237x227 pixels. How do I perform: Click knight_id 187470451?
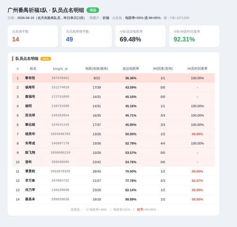60,78
